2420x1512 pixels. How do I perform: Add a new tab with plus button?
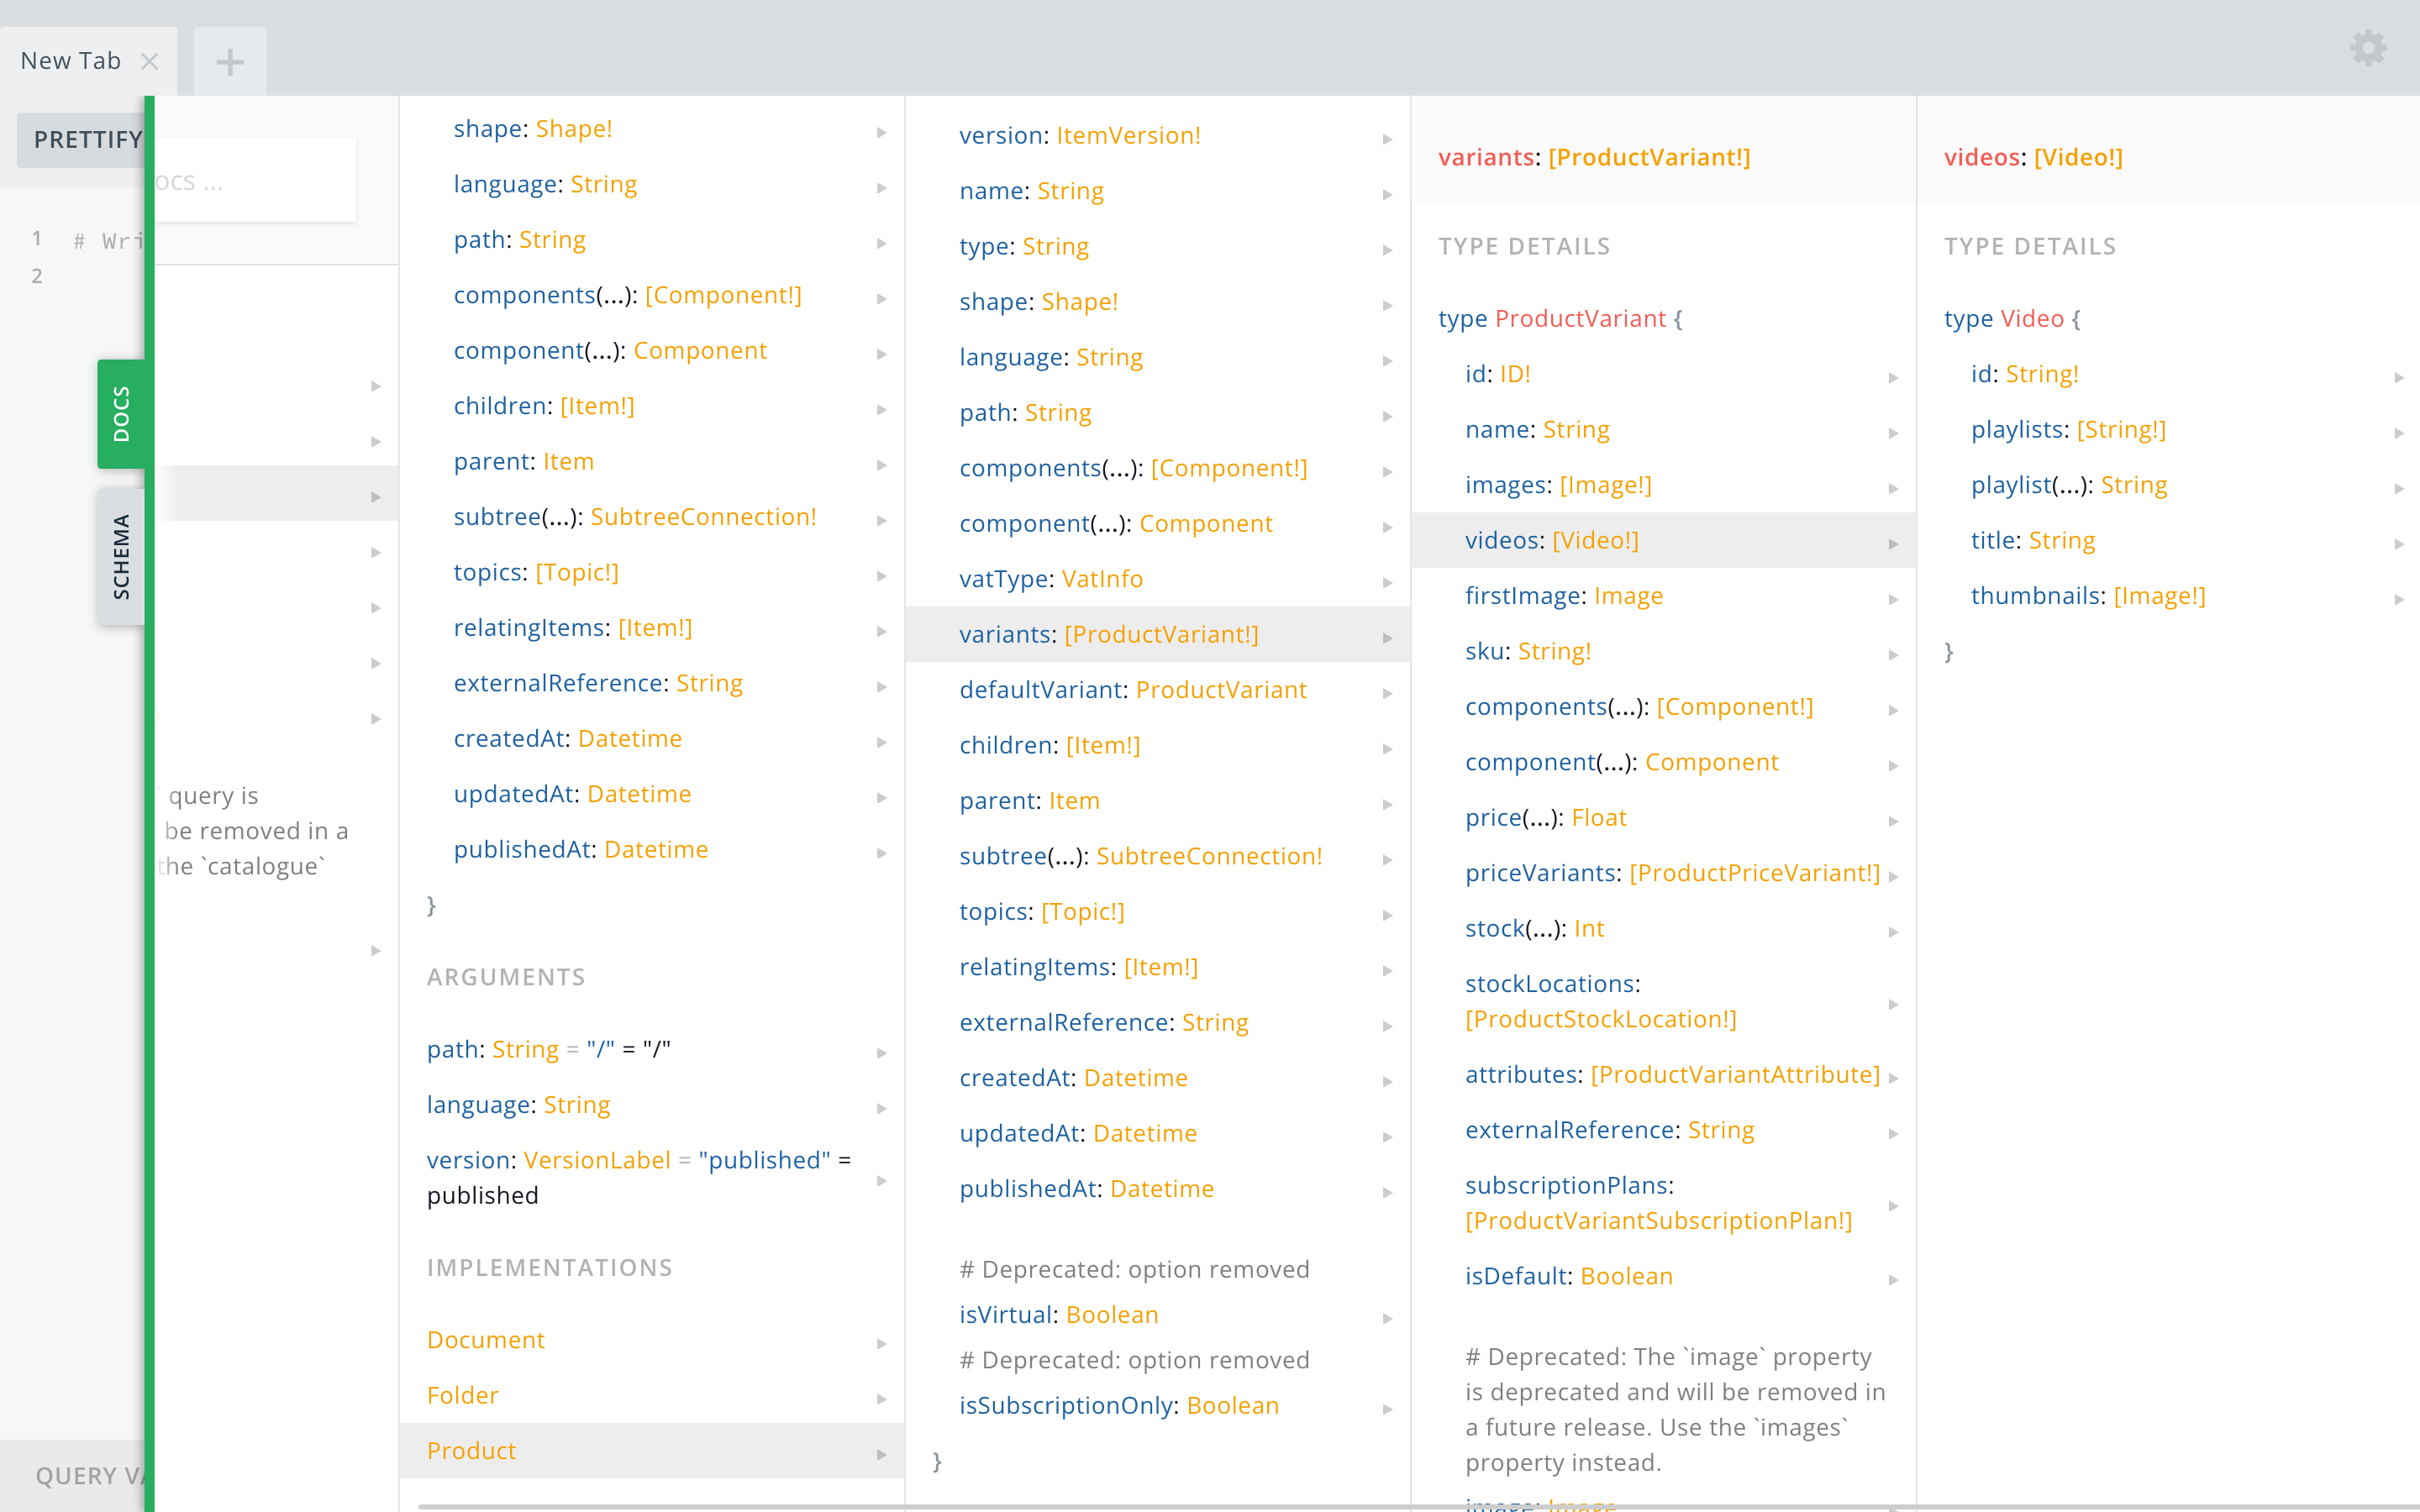(x=230, y=62)
